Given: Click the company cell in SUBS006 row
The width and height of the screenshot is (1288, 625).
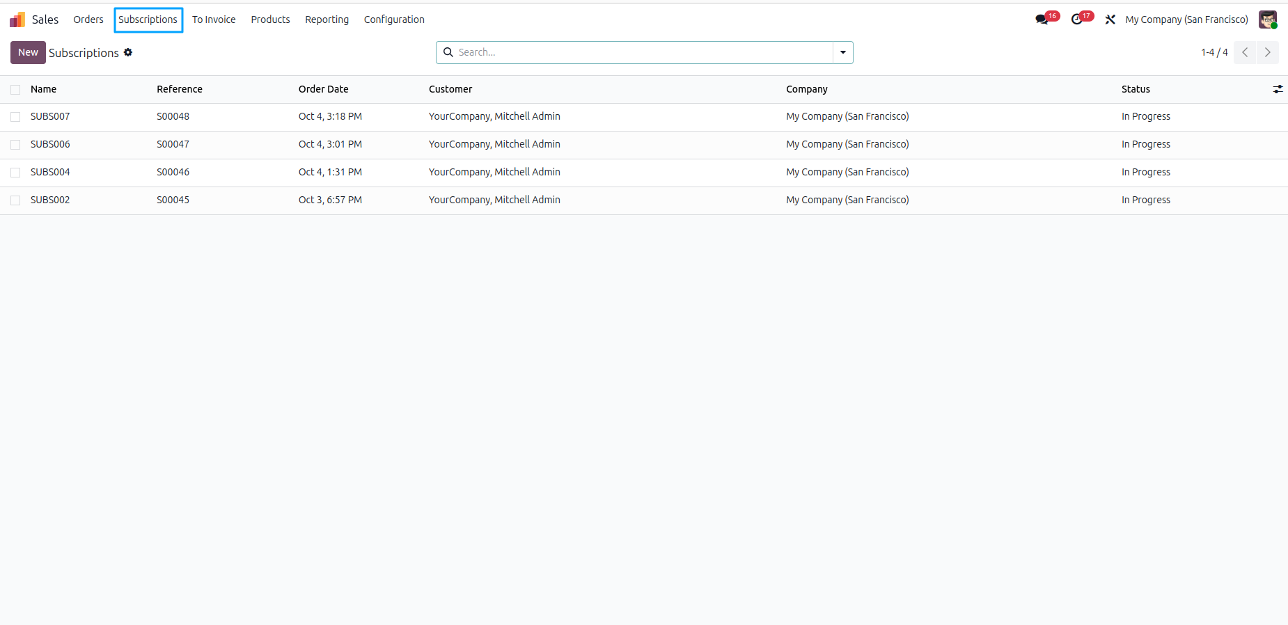Looking at the screenshot, I should [x=847, y=144].
